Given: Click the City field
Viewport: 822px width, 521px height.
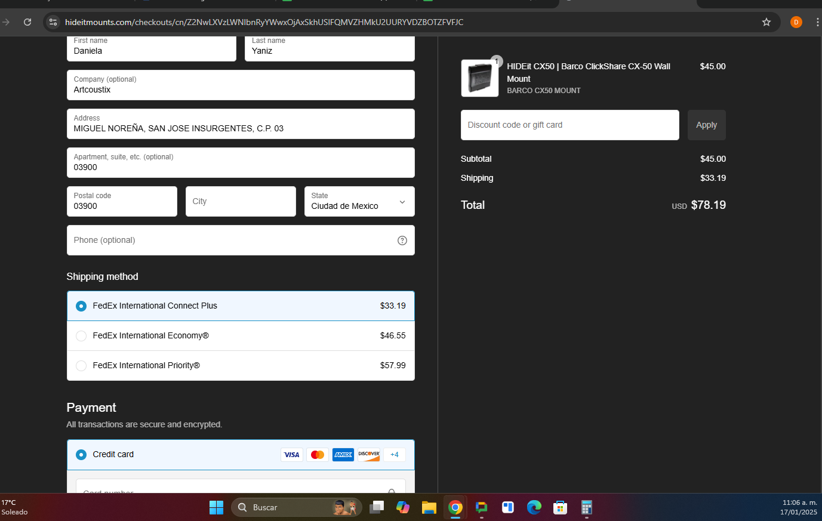Looking at the screenshot, I should (241, 202).
